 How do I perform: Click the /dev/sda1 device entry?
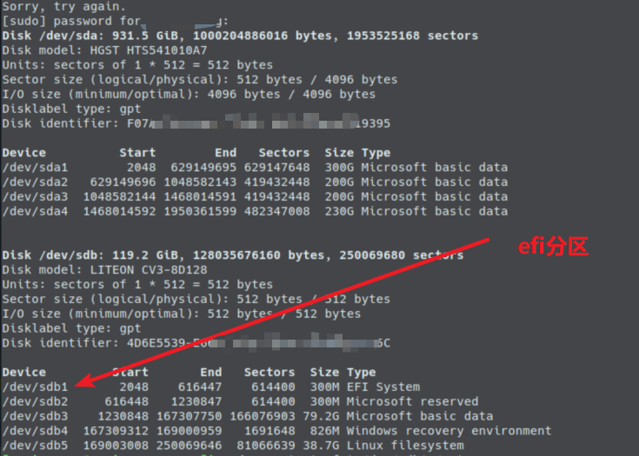35,168
